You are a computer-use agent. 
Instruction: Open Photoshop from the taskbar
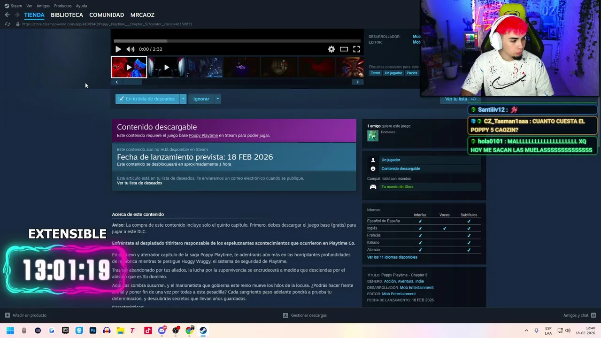(x=92, y=330)
